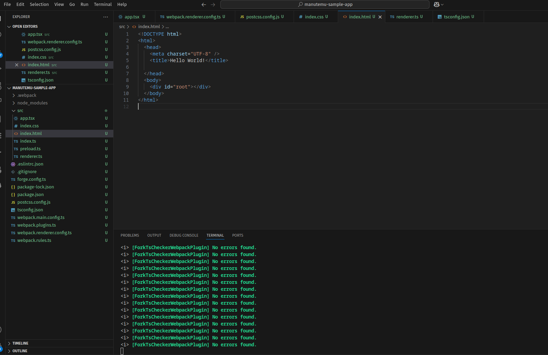
Task: Open the Selection menu
Action: click(39, 5)
